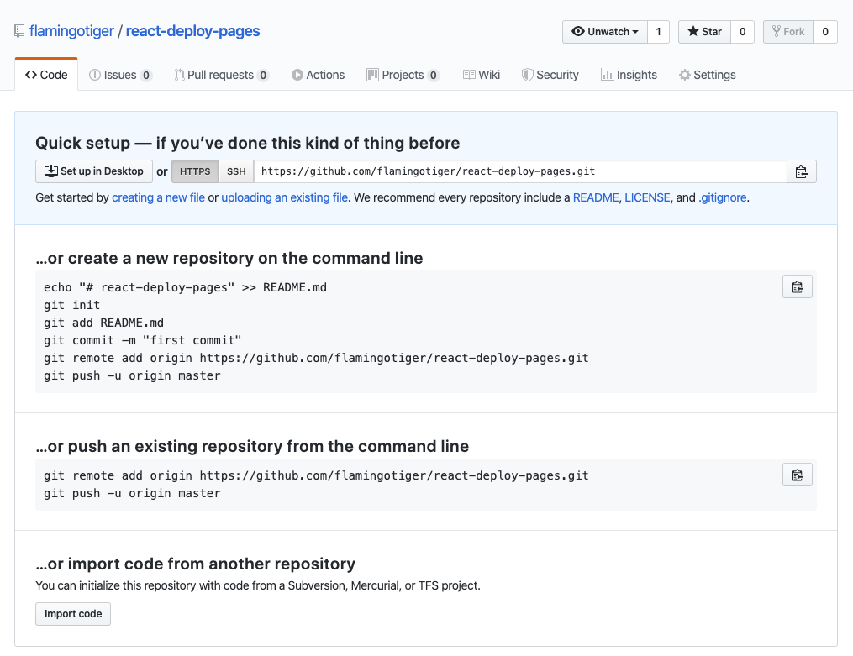
Task: Star this repository
Action: click(704, 32)
